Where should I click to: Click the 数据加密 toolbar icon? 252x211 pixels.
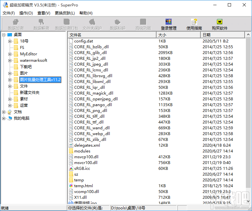(15, 22)
